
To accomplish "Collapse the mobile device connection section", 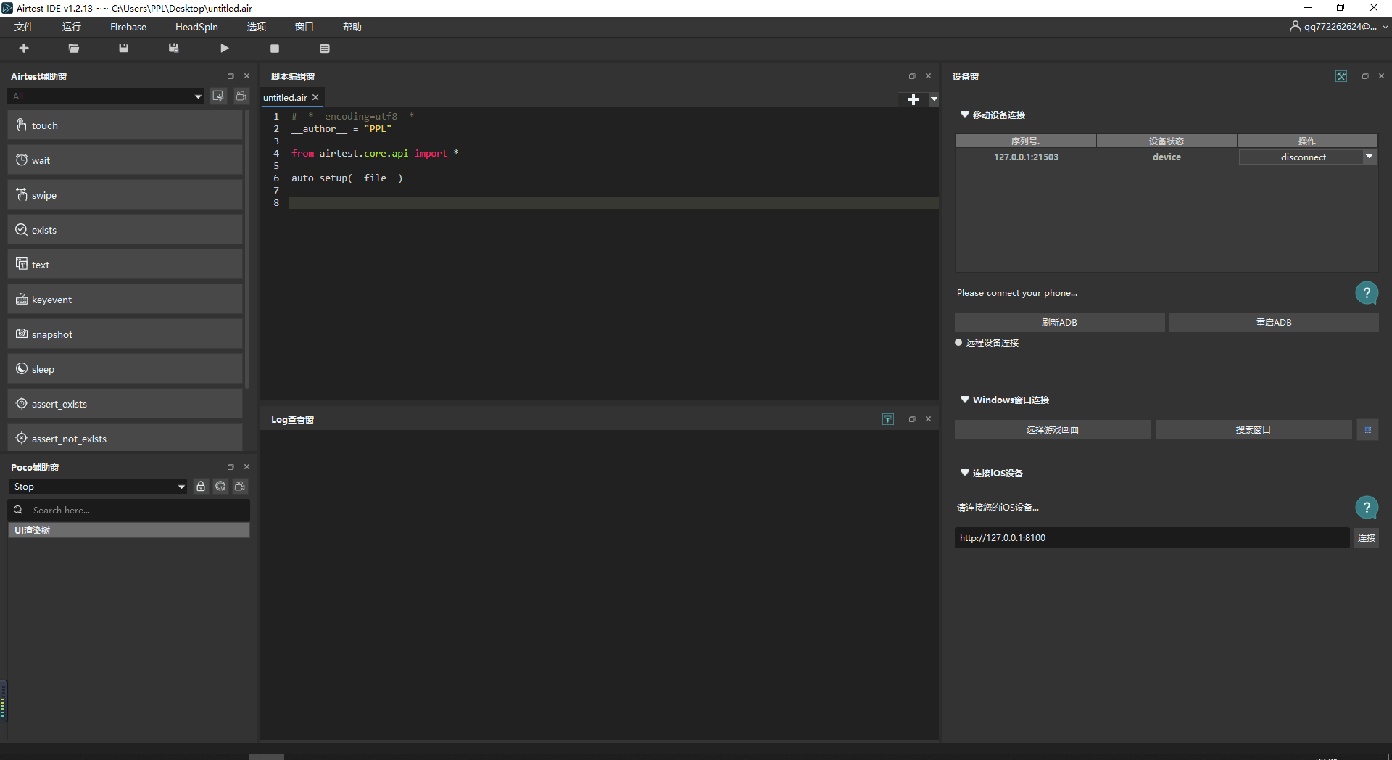I will (x=965, y=115).
